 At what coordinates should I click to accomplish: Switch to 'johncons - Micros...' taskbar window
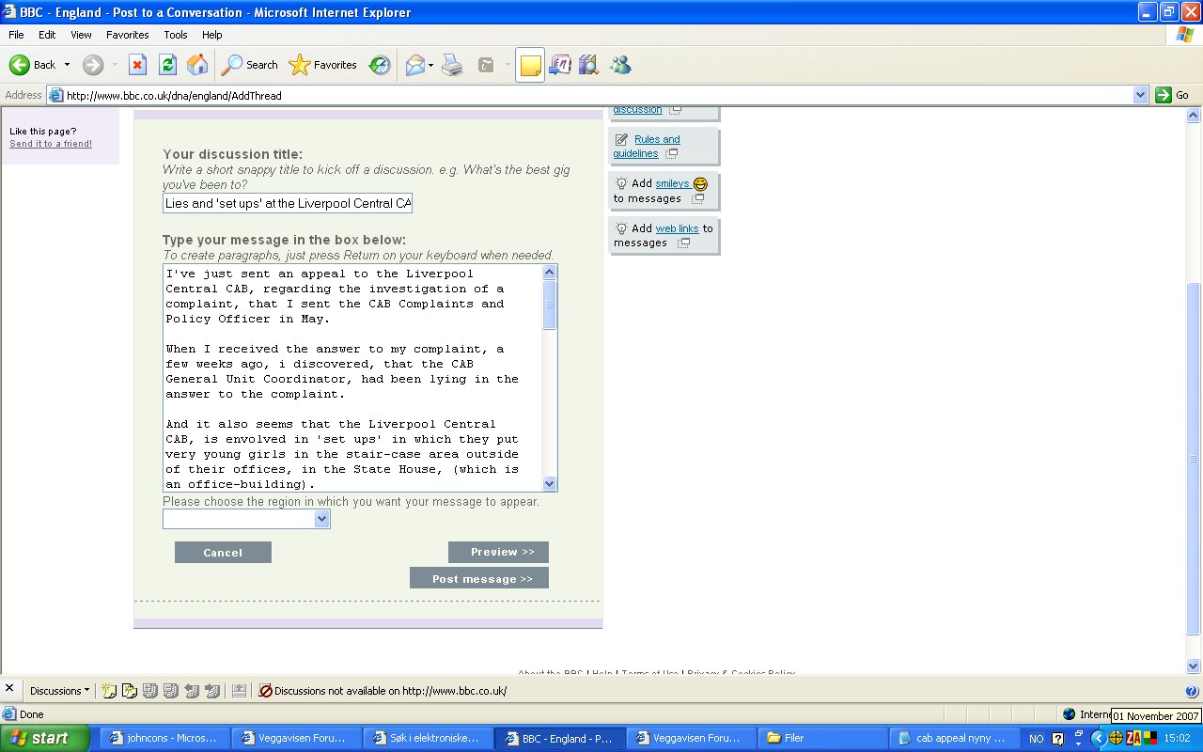click(164, 738)
